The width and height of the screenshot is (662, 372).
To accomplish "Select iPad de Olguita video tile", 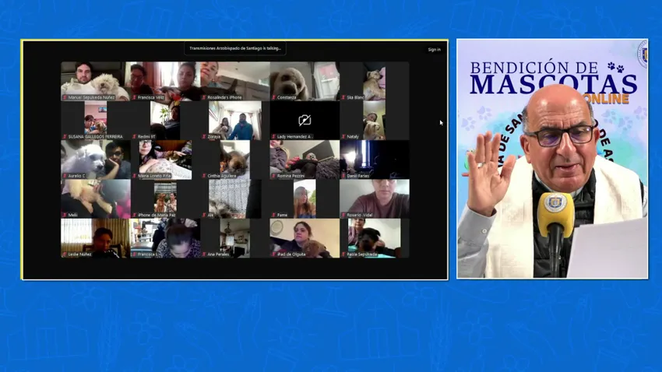I will [x=305, y=237].
